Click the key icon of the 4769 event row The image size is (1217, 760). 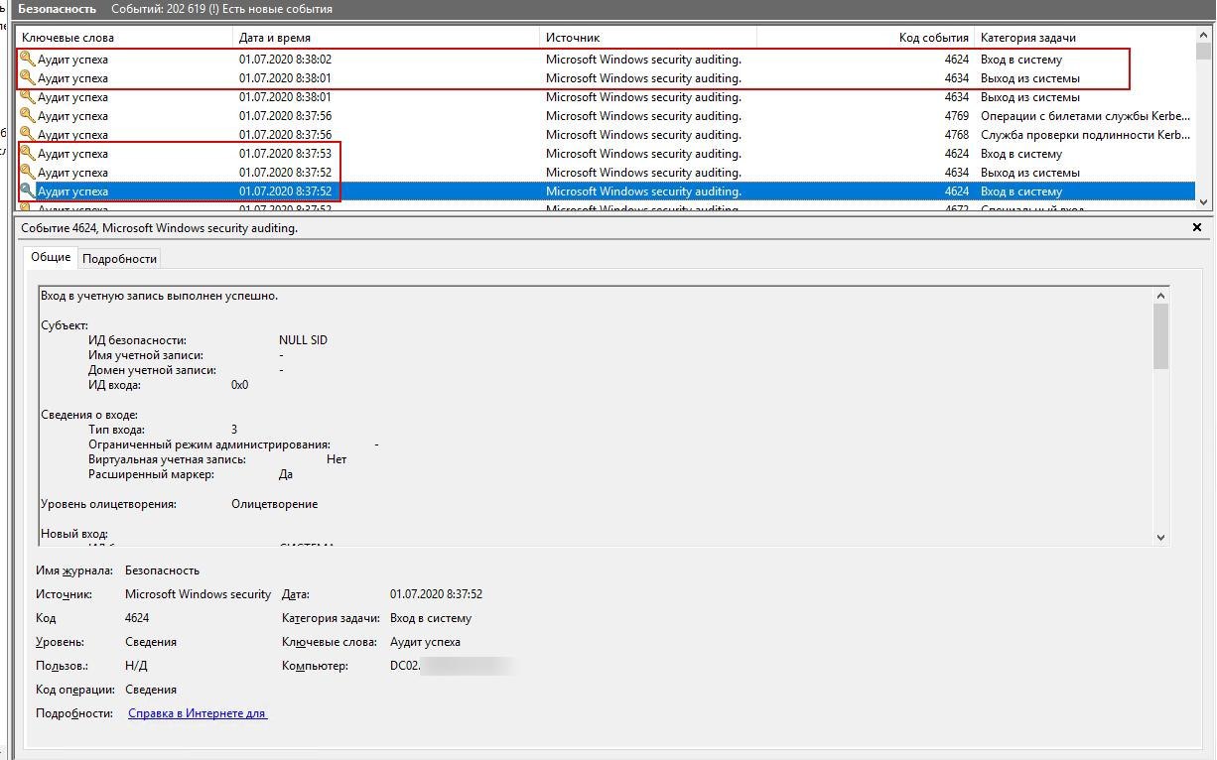[x=28, y=116]
